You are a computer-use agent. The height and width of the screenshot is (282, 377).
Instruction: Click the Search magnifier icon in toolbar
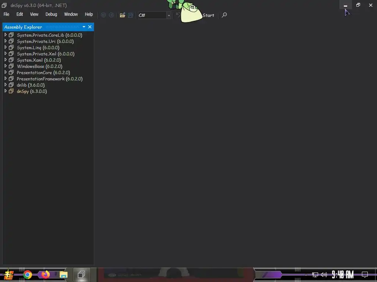pyautogui.click(x=224, y=15)
